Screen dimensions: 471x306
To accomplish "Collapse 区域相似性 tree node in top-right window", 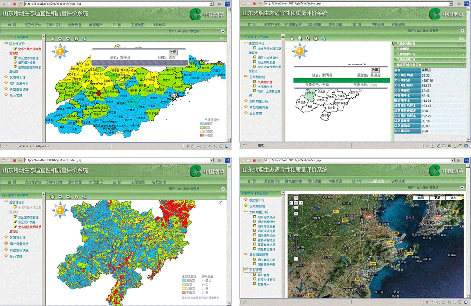I will pyautogui.click(x=246, y=77).
